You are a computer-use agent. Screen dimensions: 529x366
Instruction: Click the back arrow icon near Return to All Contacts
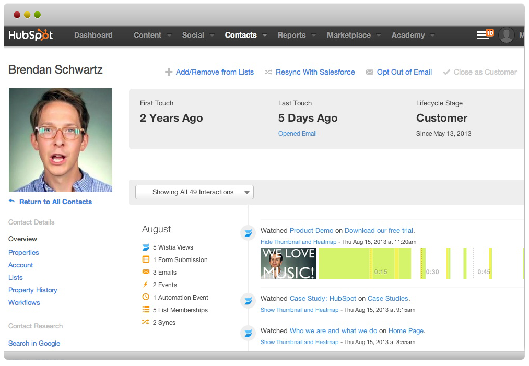[12, 201]
